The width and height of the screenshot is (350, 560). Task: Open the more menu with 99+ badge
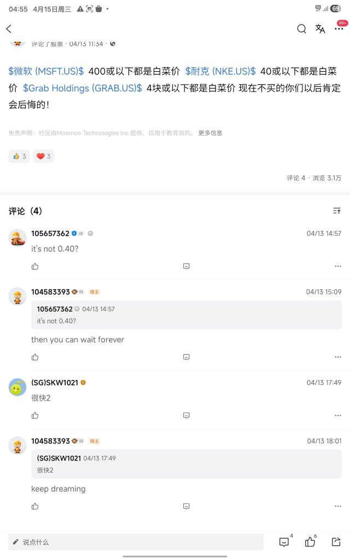[x=339, y=28]
